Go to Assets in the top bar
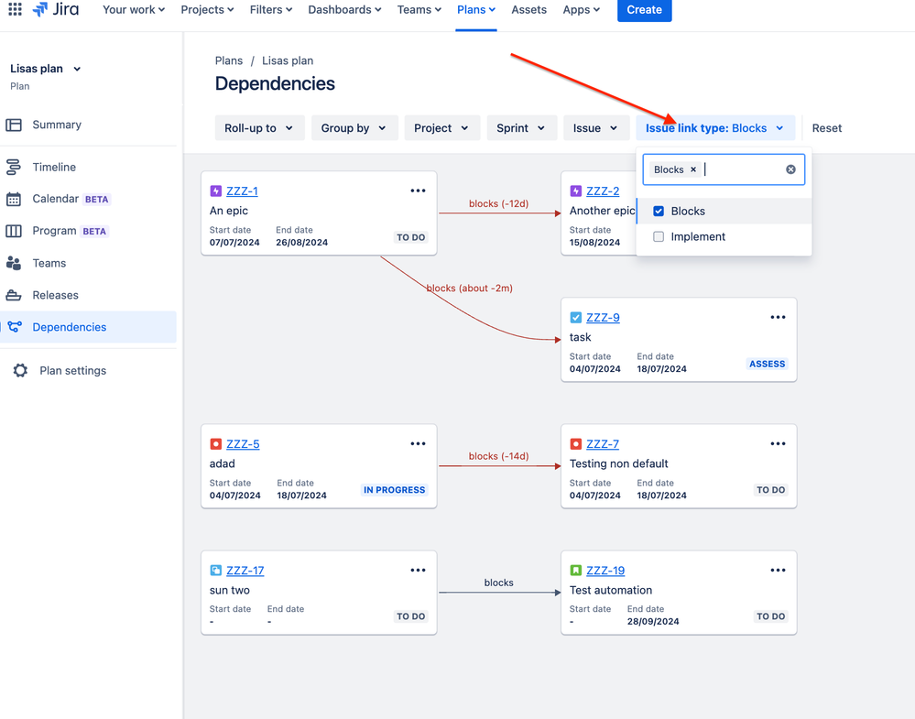Screen dimensions: 915x719 click(x=528, y=9)
